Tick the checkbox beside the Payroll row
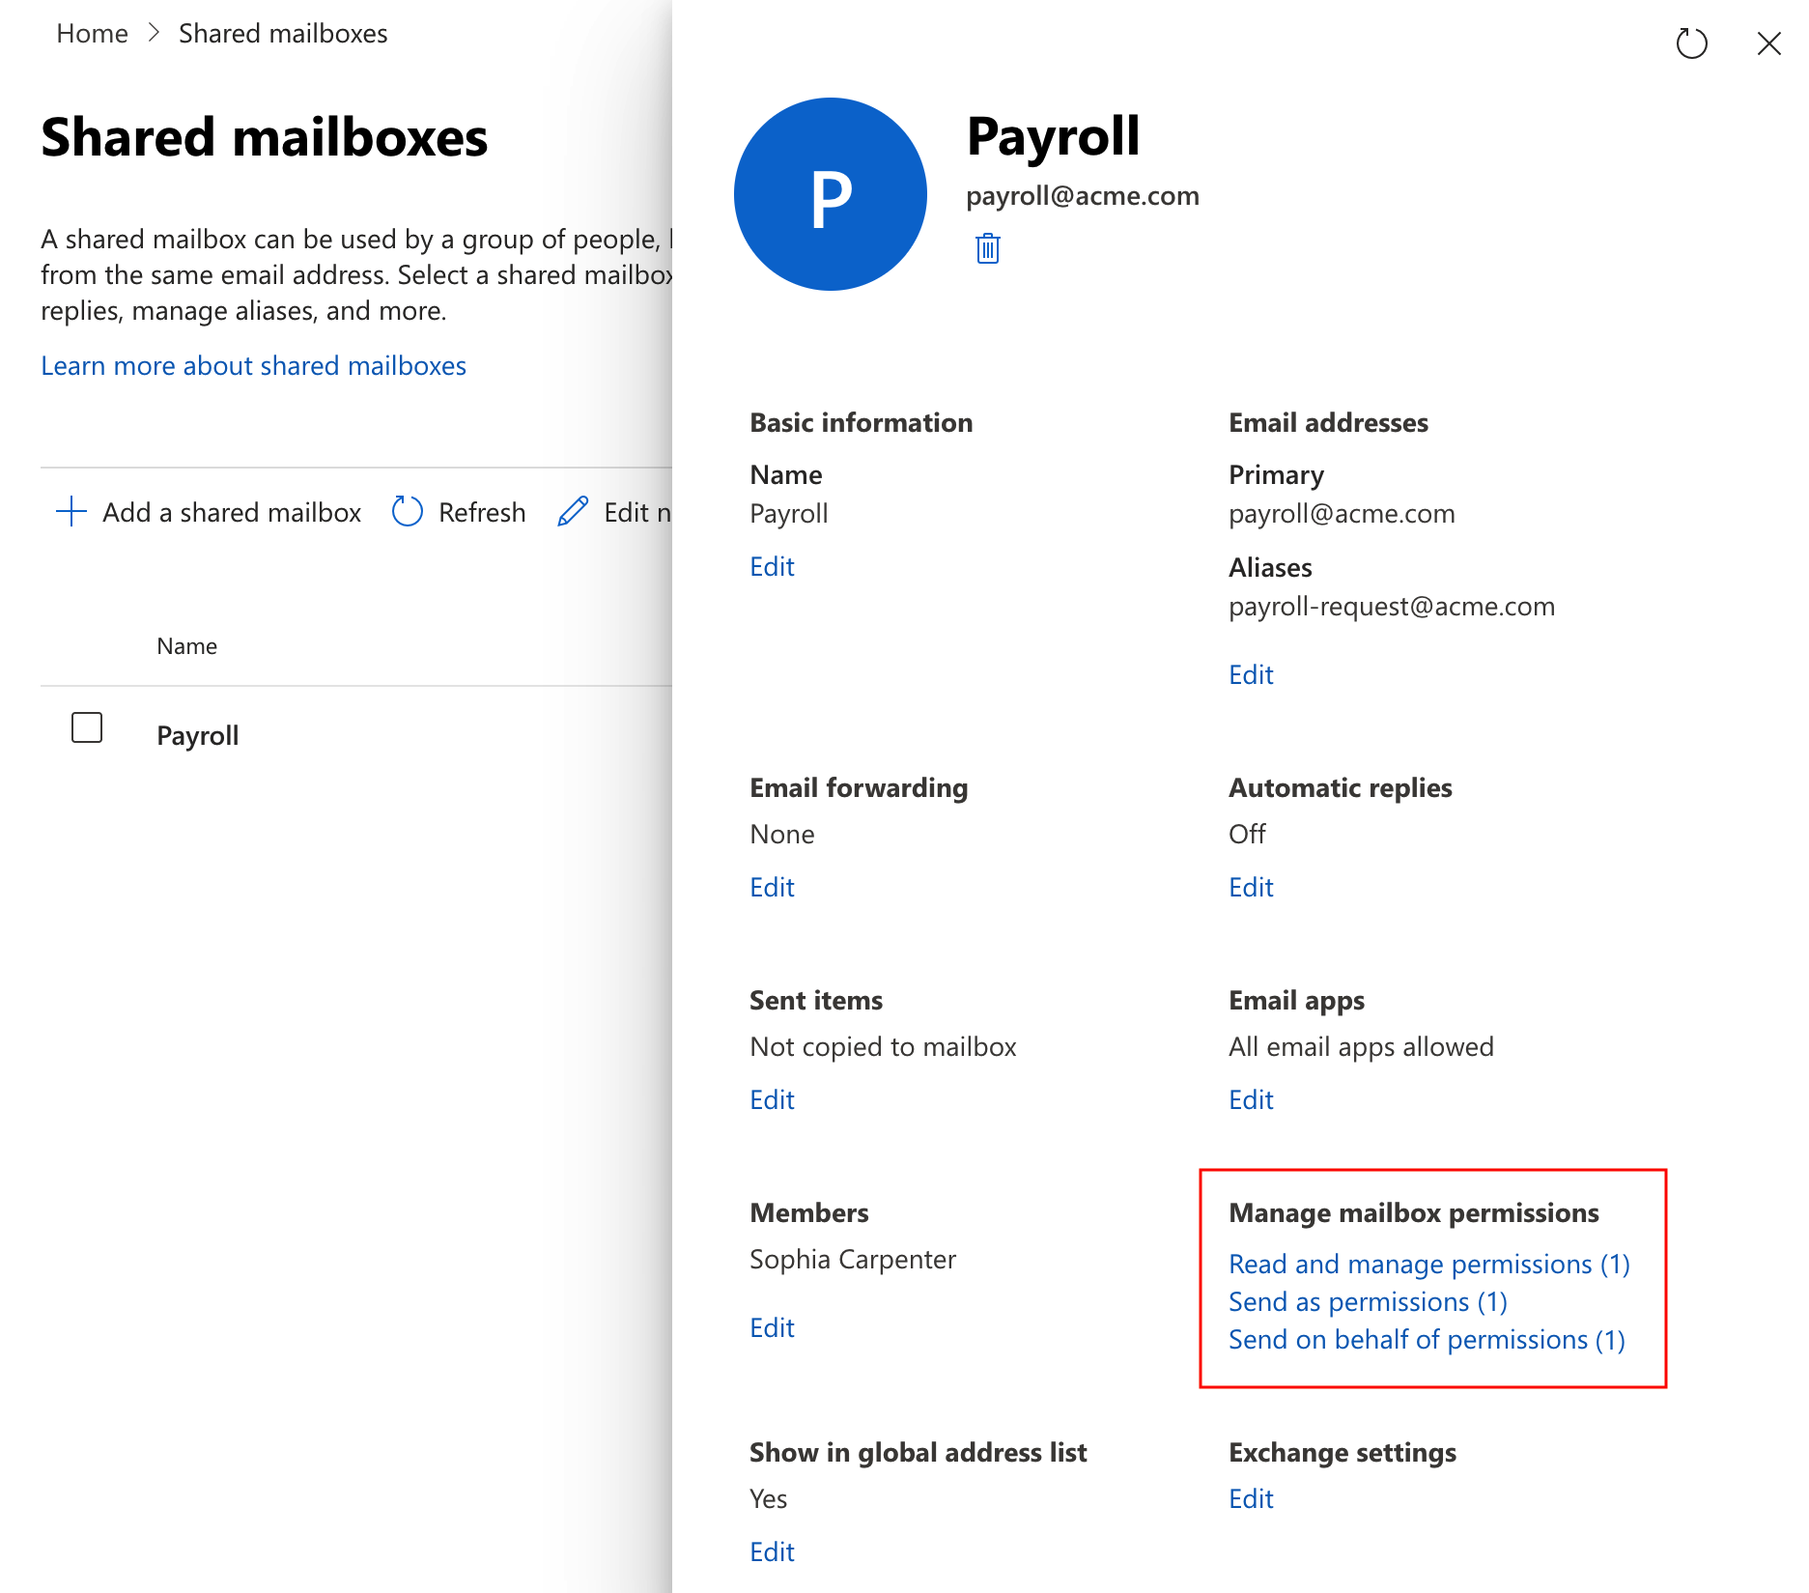Image resolution: width=1809 pixels, height=1593 pixels. coord(87,727)
